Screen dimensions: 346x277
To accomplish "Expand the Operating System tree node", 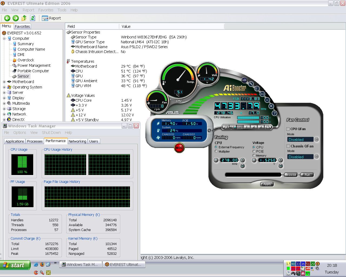I will coord(4,87).
